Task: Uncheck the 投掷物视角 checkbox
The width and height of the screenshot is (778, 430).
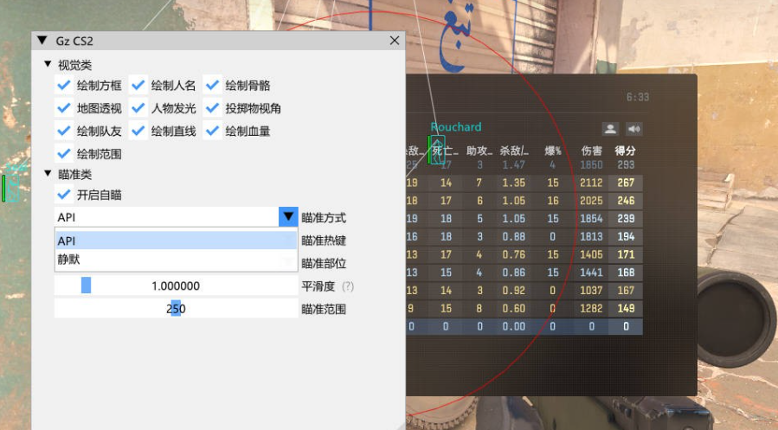Action: [x=212, y=108]
